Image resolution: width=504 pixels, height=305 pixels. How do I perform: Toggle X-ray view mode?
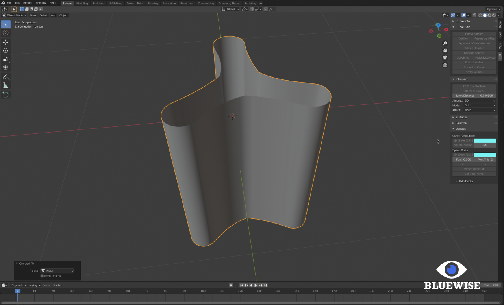[x=474, y=15]
